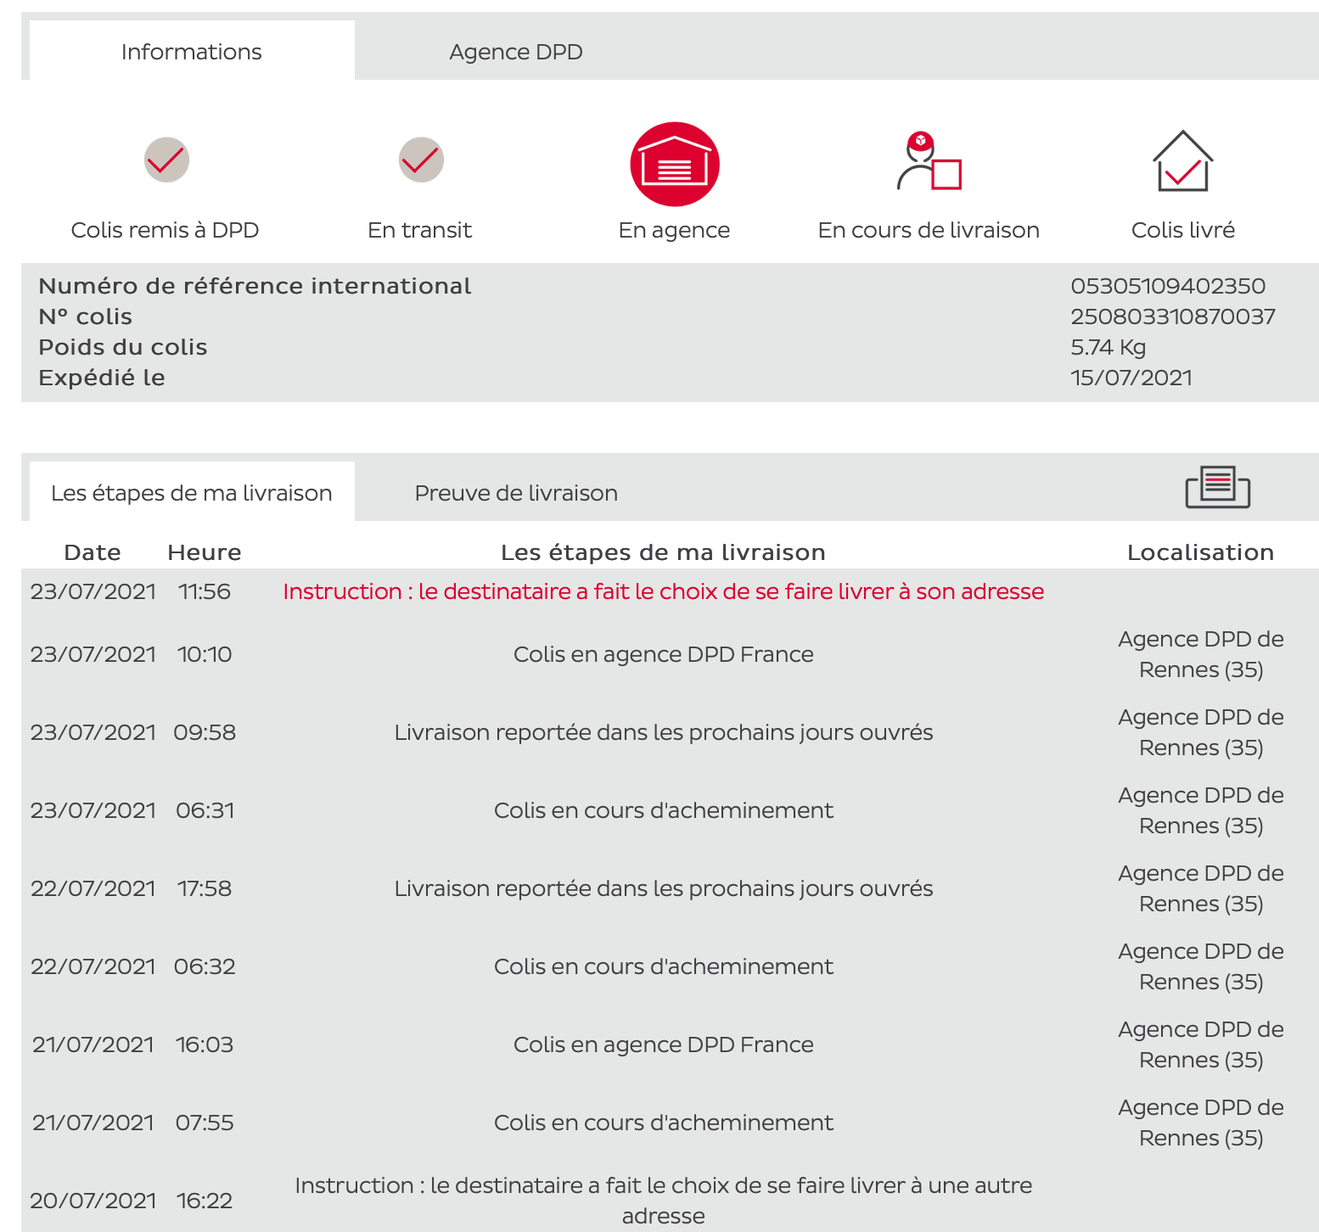Click Livraison reportée step in the 09:58 row

point(664,732)
